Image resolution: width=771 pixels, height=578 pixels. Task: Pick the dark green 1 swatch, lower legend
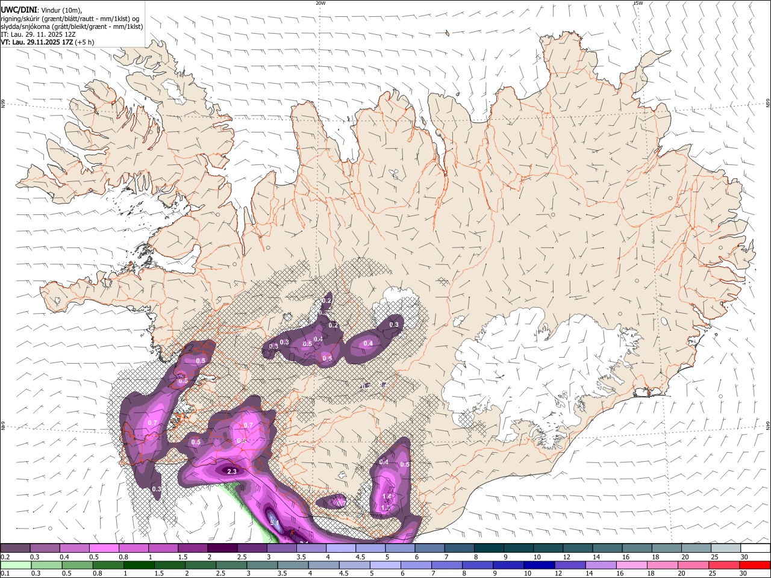(139, 565)
